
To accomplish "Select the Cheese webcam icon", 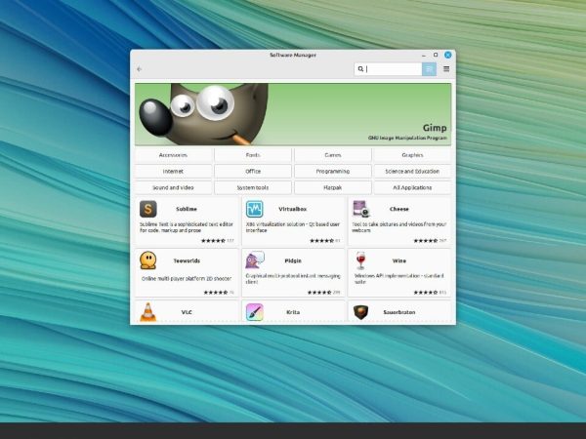I will [361, 209].
